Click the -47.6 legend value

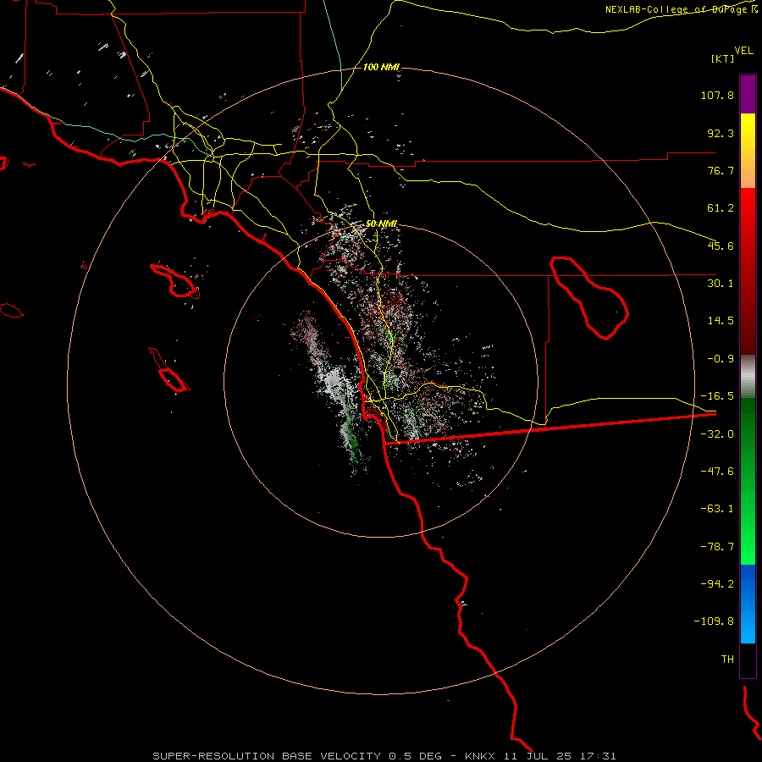717,472
